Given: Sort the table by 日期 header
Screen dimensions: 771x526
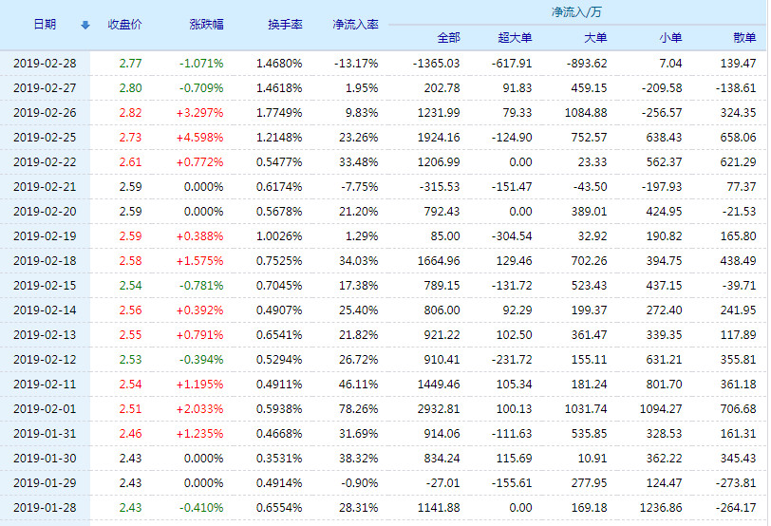Looking at the screenshot, I should (x=45, y=24).
